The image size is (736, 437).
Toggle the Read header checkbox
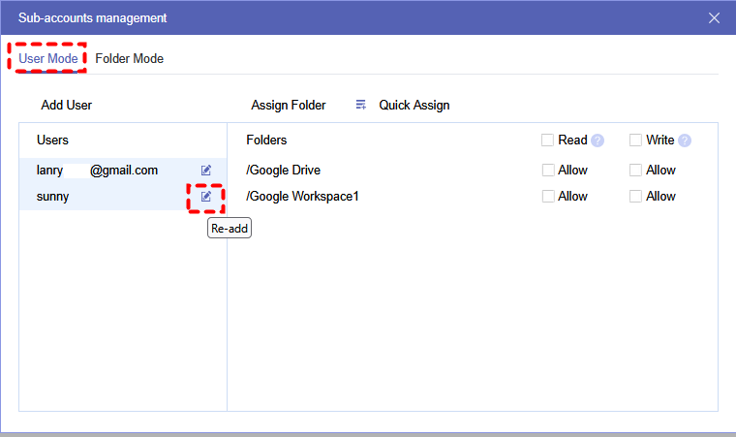549,140
